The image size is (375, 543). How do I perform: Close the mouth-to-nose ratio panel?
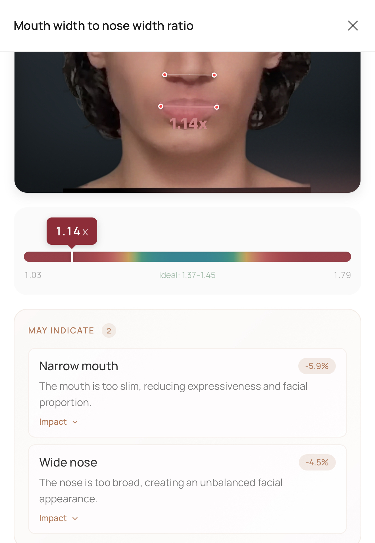tap(353, 26)
